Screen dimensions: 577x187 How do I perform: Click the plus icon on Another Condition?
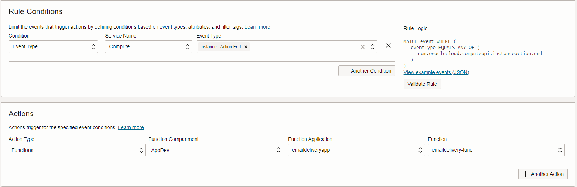(346, 71)
